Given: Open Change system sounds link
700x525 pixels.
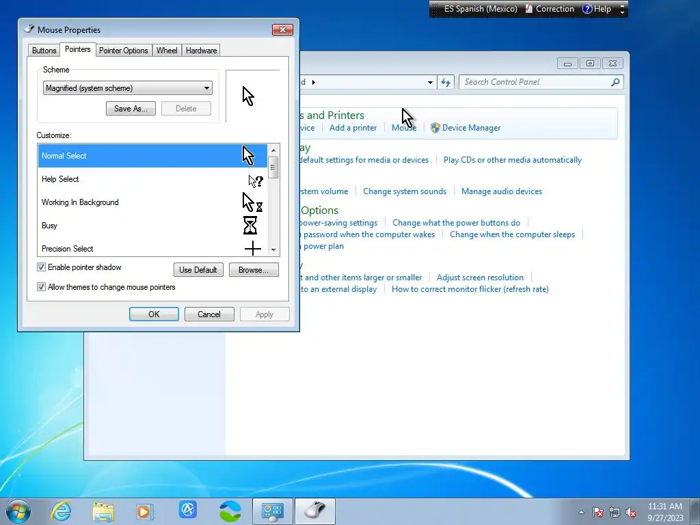Looking at the screenshot, I should pos(405,191).
